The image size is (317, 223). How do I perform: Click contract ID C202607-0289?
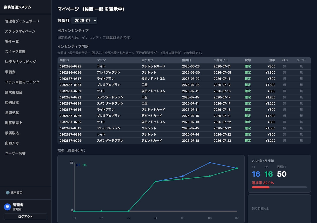tap(70, 91)
